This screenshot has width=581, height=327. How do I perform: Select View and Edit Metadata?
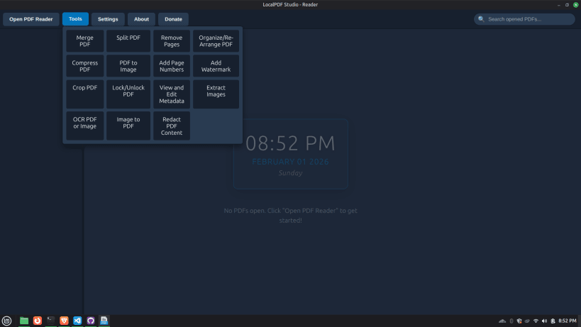tap(172, 94)
